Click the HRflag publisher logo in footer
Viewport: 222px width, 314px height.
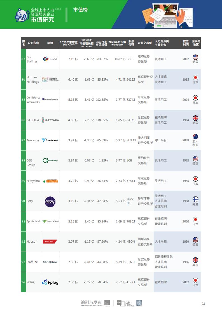coord(125,303)
